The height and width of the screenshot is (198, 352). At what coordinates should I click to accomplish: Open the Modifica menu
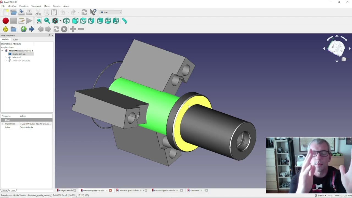(12, 6)
